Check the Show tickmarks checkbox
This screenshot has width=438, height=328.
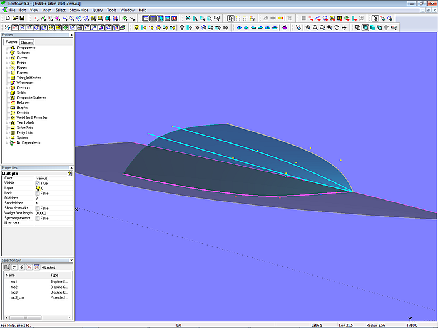coord(38,208)
